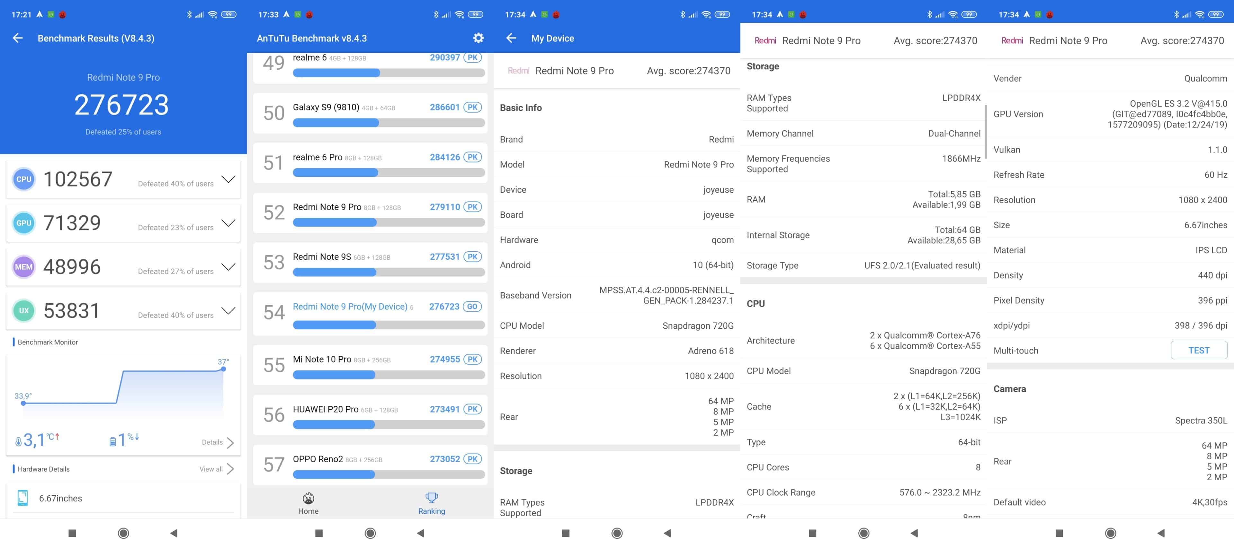The height and width of the screenshot is (548, 1234).
Task: Tap the Snapdragon 720G value under Basic Info
Action: [x=698, y=326]
